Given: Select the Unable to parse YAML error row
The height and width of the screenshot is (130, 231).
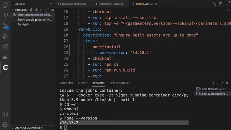Looking at the screenshot, I should pyautogui.click(x=33, y=19).
